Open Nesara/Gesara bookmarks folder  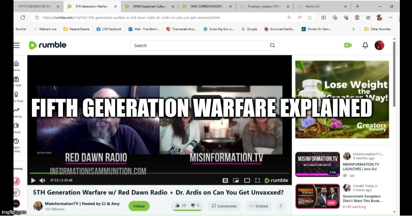tap(76, 29)
